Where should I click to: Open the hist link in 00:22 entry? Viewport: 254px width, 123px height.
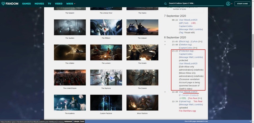click(186, 23)
